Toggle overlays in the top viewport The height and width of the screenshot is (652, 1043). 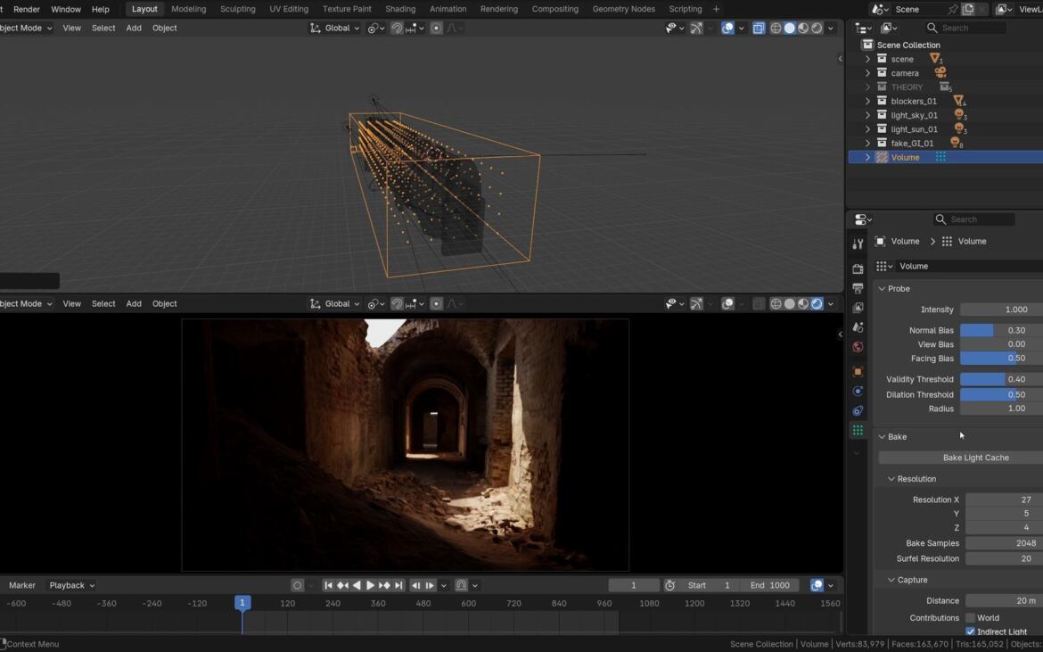point(727,28)
